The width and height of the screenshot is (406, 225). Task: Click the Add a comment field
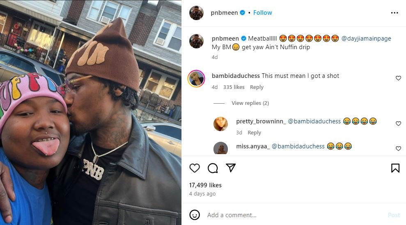[287, 215]
